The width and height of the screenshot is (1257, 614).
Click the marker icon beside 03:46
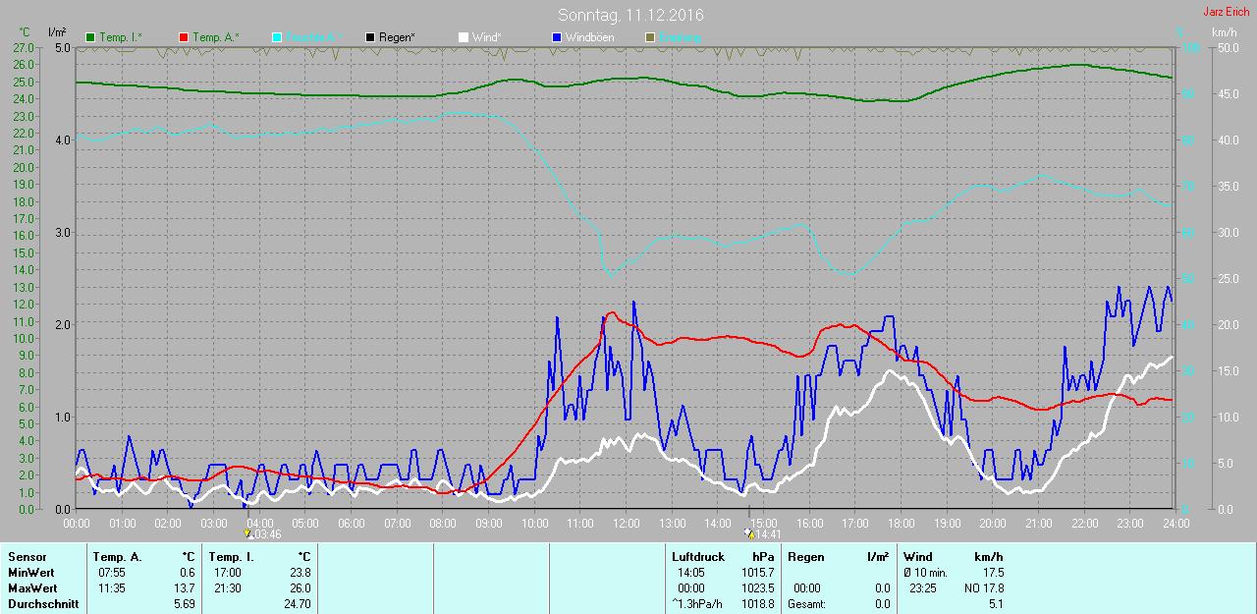coord(248,534)
